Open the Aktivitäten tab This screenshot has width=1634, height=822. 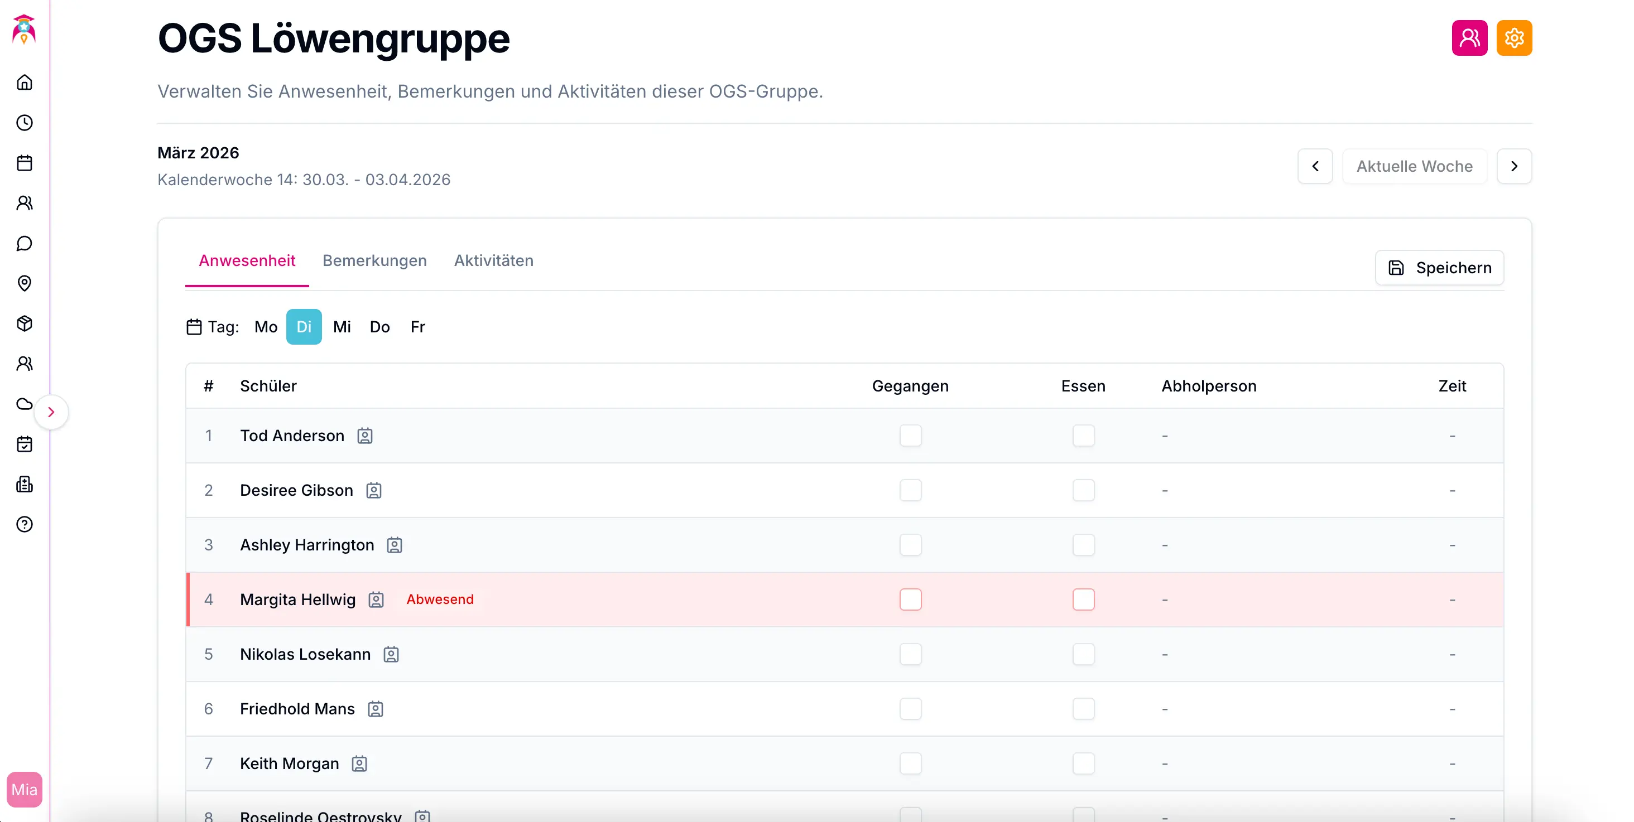click(x=493, y=260)
